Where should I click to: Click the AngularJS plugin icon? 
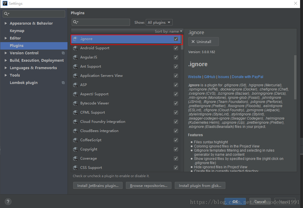click(x=75, y=57)
